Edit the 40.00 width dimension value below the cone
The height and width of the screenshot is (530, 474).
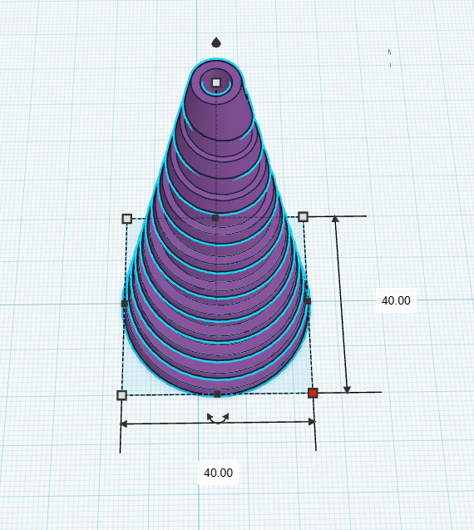coord(218,473)
